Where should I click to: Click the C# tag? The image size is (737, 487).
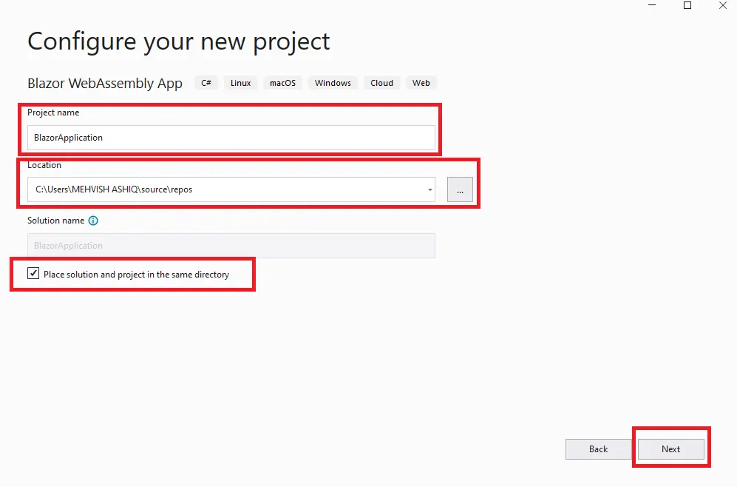coord(206,83)
